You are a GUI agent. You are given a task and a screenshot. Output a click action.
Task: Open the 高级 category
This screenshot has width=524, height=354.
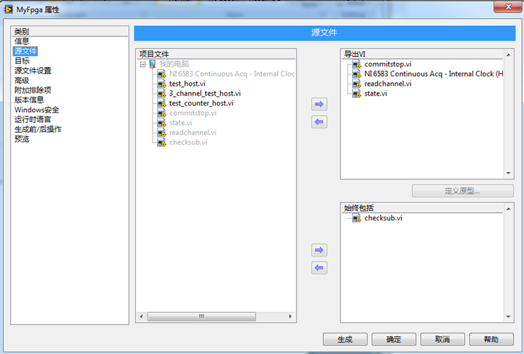(x=22, y=80)
